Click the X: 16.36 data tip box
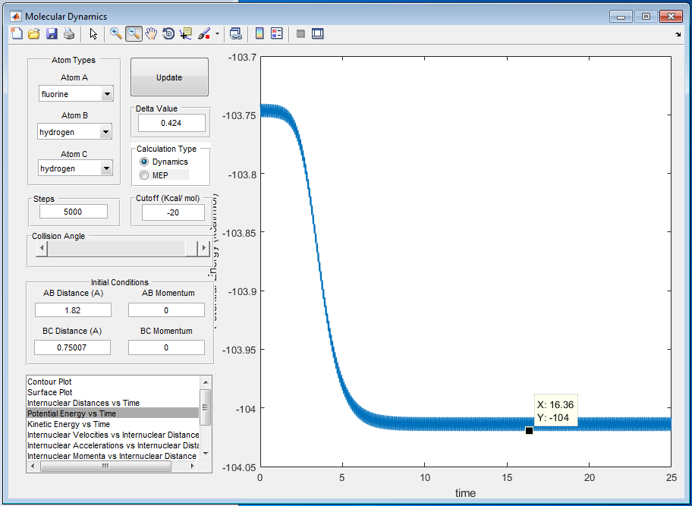 click(x=555, y=410)
